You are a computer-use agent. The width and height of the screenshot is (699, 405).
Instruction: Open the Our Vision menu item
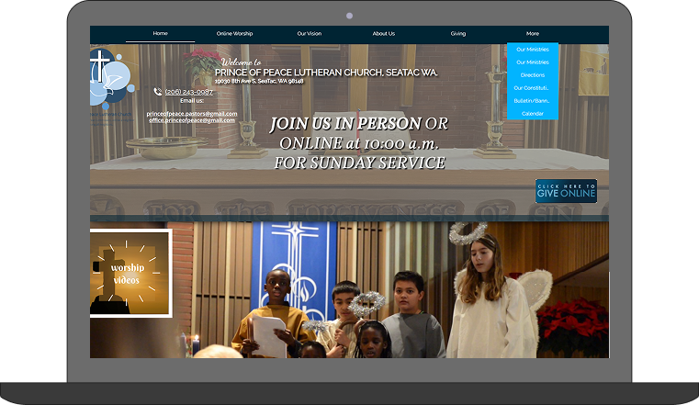coord(309,34)
